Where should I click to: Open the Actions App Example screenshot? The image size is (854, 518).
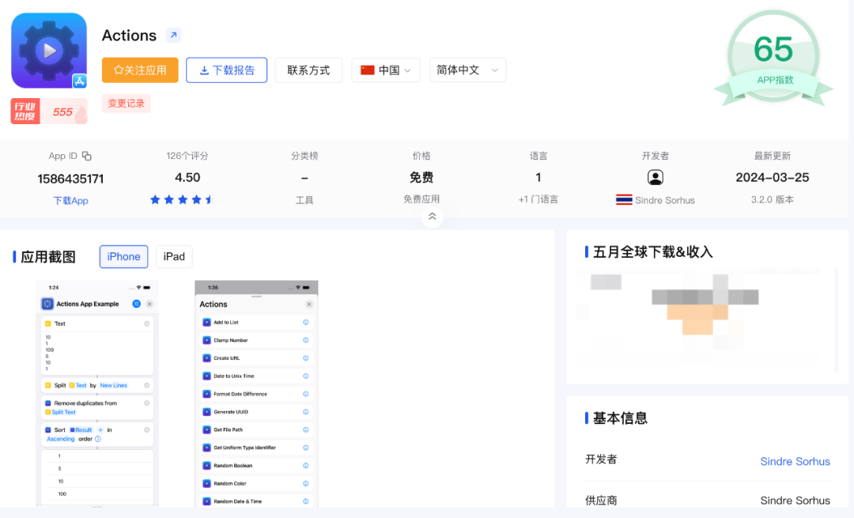click(97, 394)
